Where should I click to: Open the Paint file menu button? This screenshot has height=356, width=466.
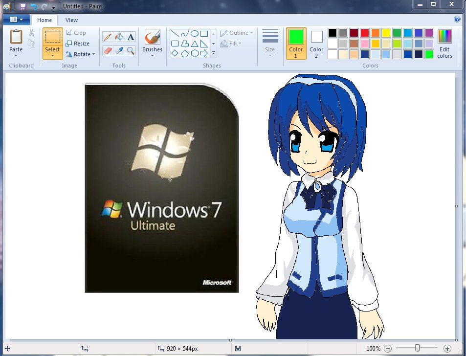tap(17, 20)
